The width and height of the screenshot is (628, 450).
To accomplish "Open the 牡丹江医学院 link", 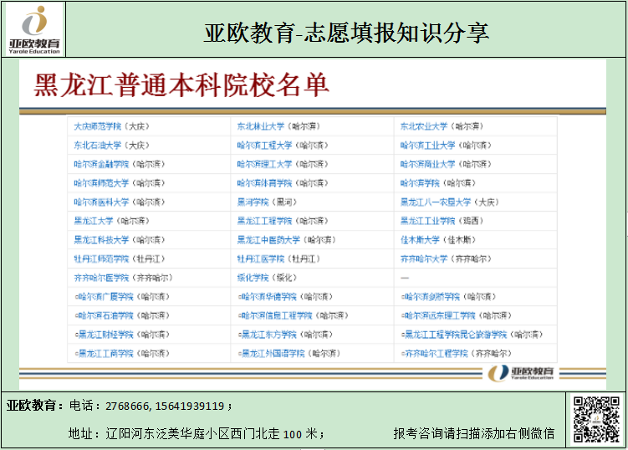I will coord(261,258).
